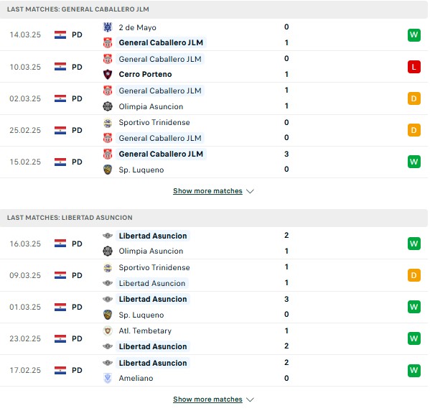Click the W badge for 16.03.25 match
This screenshot has height=411, width=430.
coord(413,244)
